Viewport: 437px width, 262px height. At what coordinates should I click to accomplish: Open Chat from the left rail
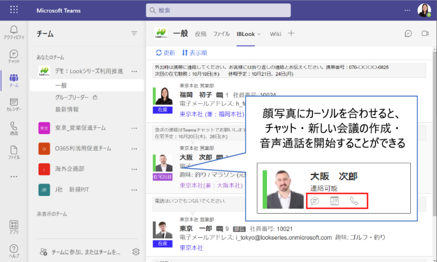[x=14, y=56]
